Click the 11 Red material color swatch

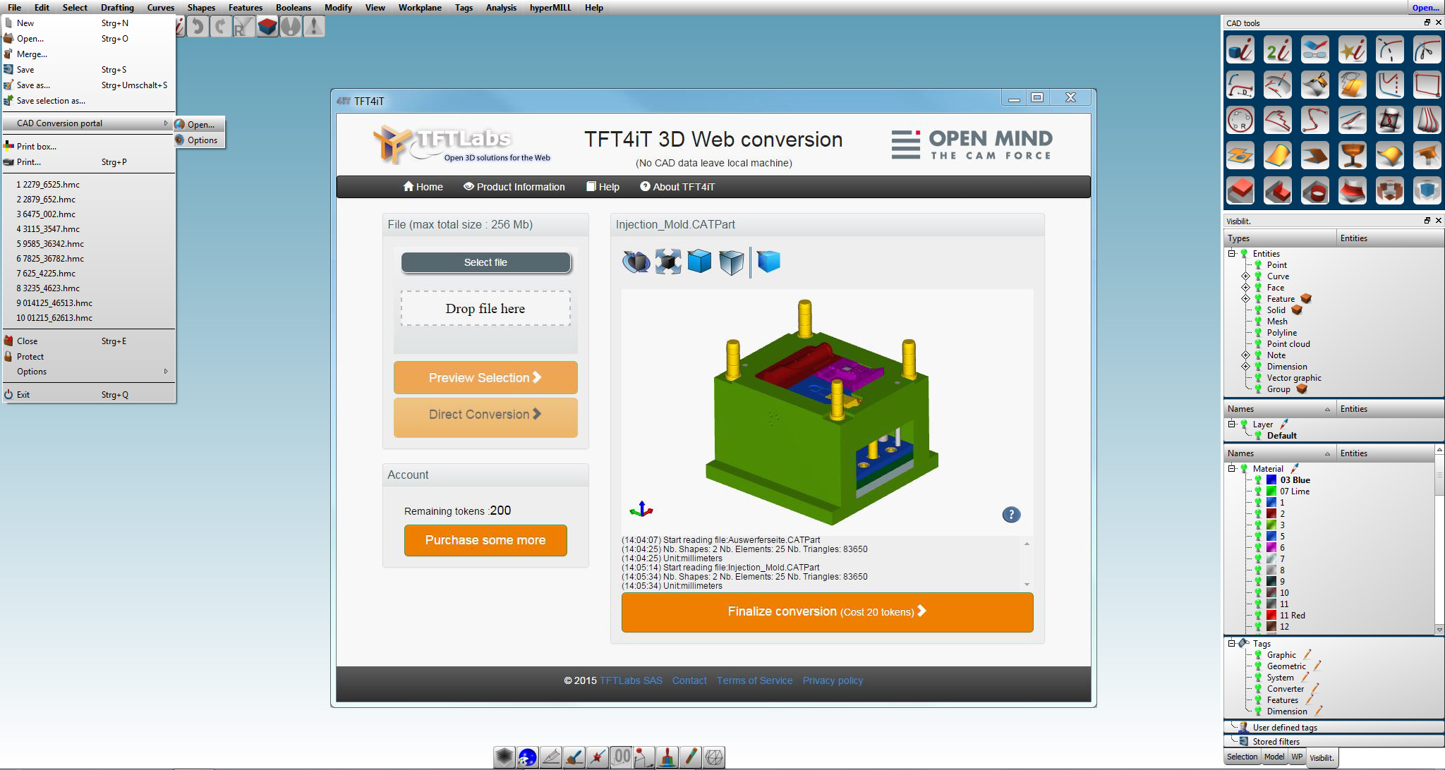click(1271, 616)
